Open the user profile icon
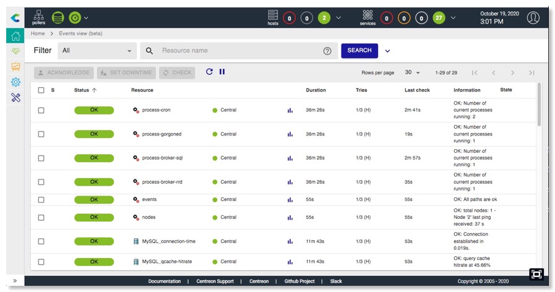The width and height of the screenshot is (555, 292). 533,17
